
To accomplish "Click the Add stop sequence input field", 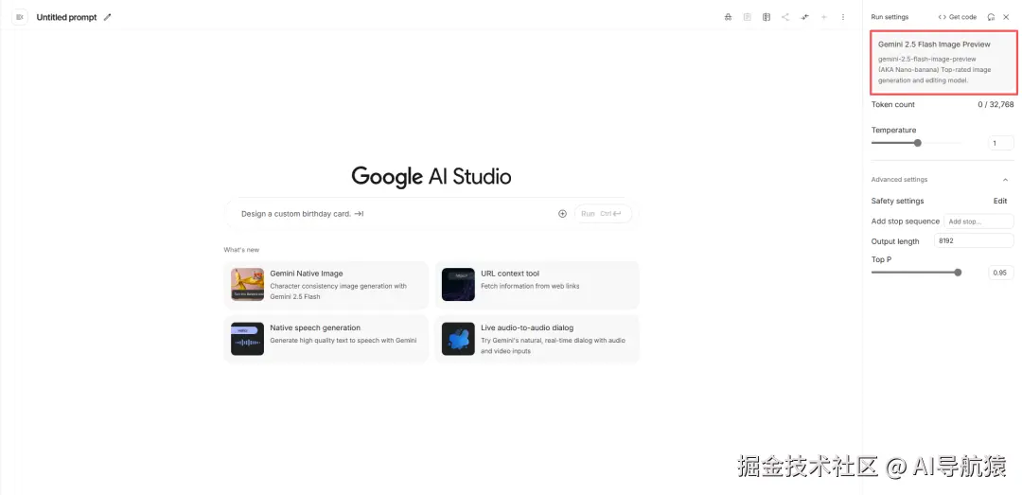I will 978,221.
